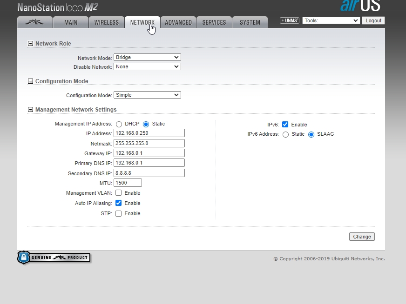Click the Gateway IP field
406x304 pixels.
click(x=149, y=153)
